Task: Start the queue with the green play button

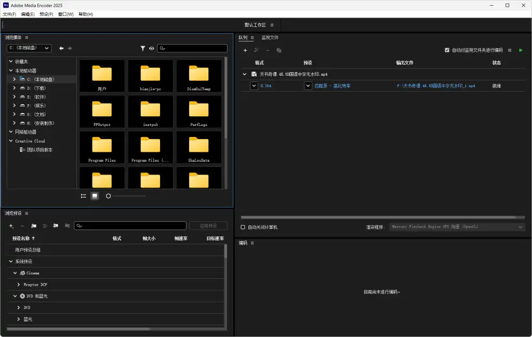Action: [521, 50]
